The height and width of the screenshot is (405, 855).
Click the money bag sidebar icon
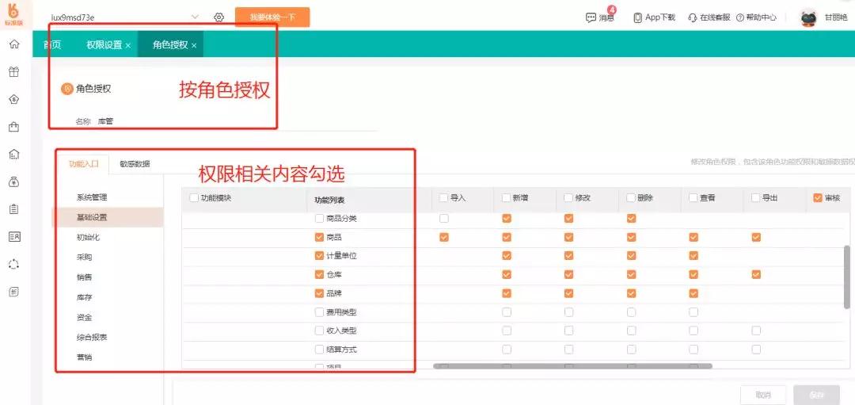tap(13, 181)
